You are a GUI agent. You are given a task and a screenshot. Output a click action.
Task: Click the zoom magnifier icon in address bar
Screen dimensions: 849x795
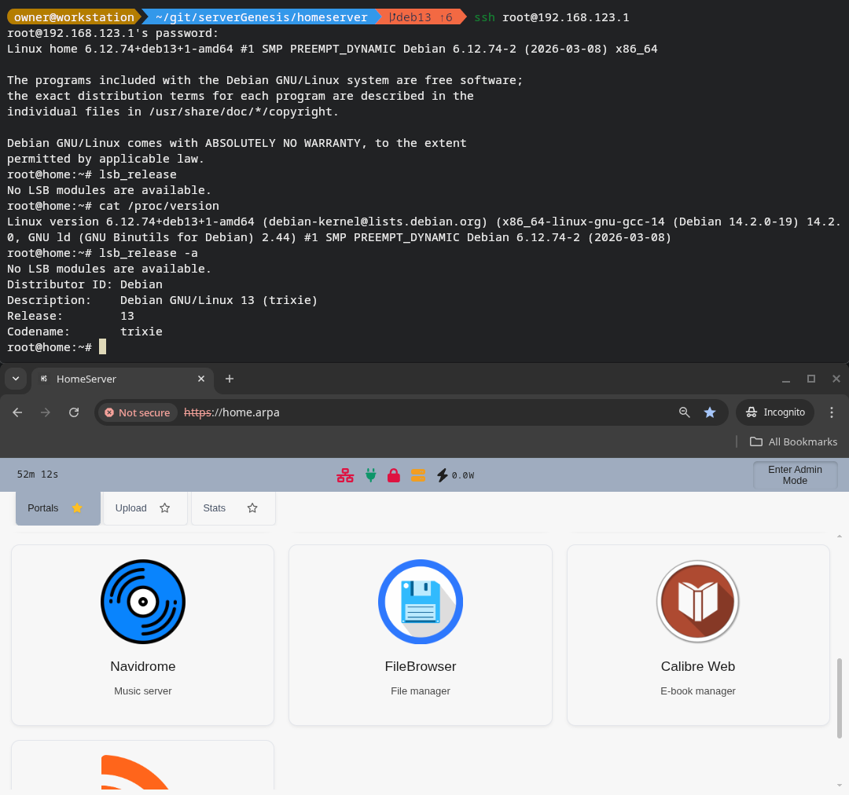pos(685,412)
